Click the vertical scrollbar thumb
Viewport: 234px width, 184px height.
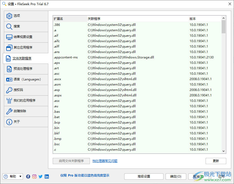pyautogui.click(x=223, y=27)
